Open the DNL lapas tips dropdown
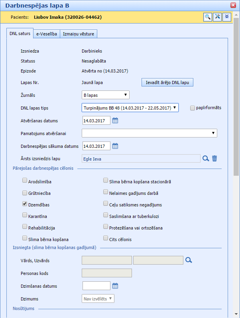Viewport: 240px width, 318px height. click(130, 108)
